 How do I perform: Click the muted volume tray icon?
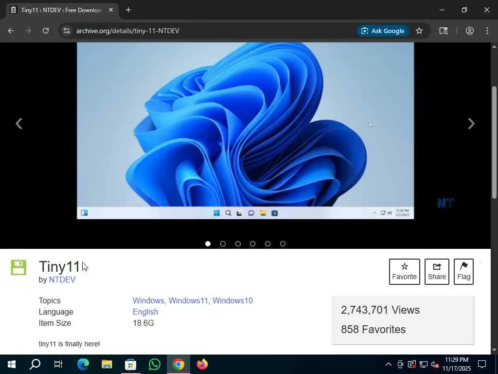(x=435, y=364)
